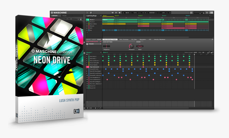The width and height of the screenshot is (229, 138).
Task: Select Scene 1 in the arranger
Action: click(x=105, y=16)
